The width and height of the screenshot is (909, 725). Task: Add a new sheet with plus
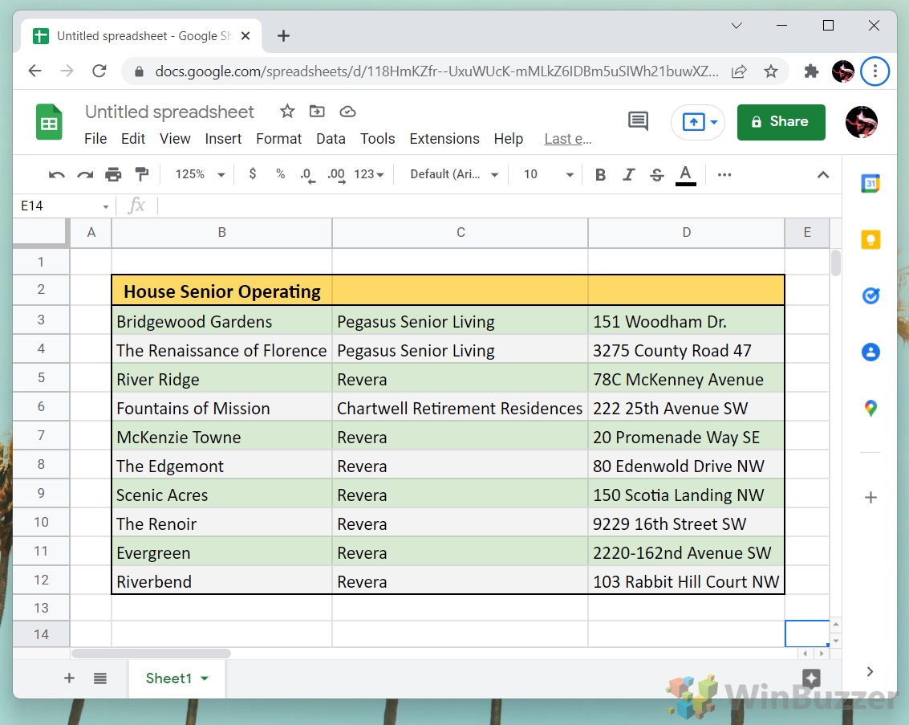pos(69,678)
